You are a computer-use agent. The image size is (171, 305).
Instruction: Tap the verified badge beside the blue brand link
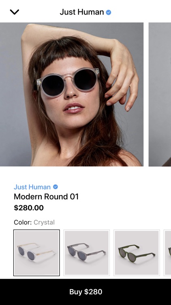click(x=56, y=187)
